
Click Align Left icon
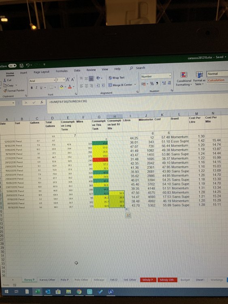coord(81,86)
